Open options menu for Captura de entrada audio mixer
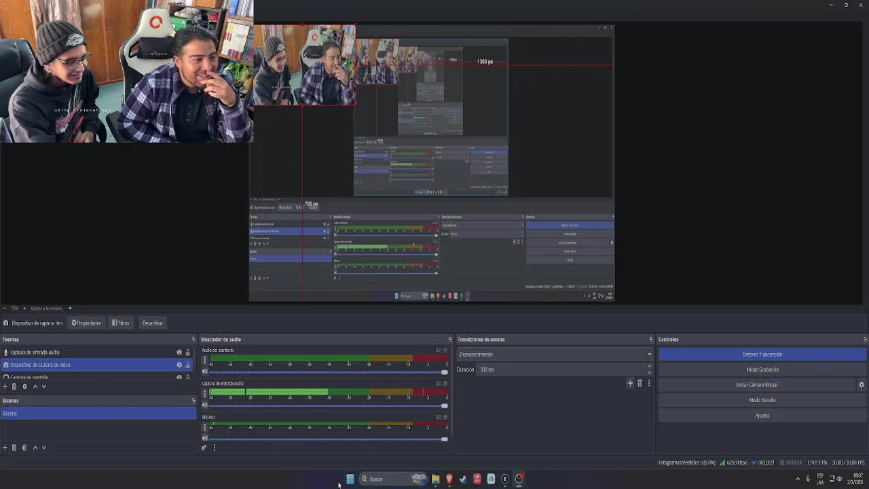 point(205,393)
